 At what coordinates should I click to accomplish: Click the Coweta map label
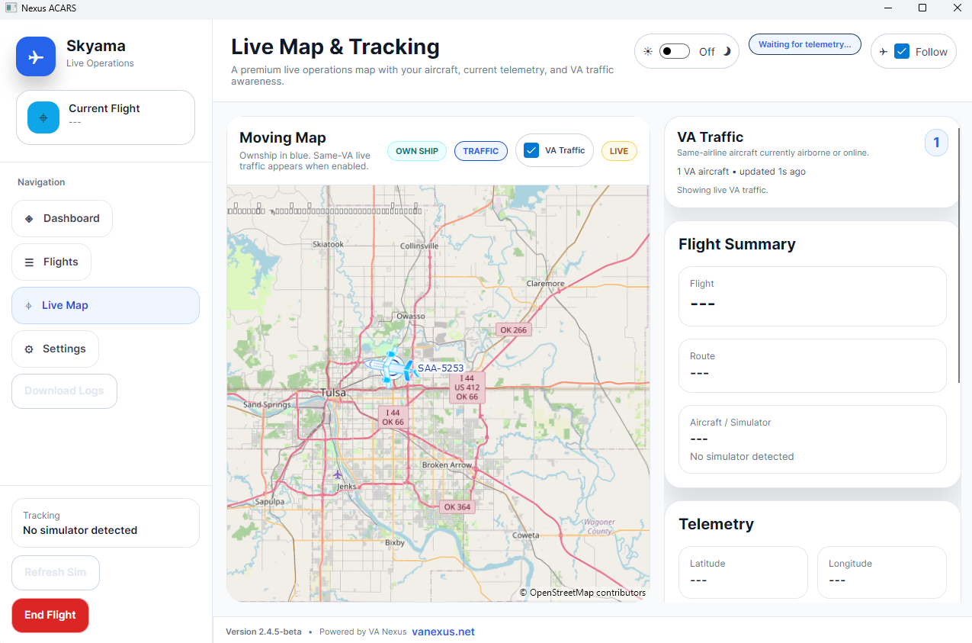pos(526,535)
